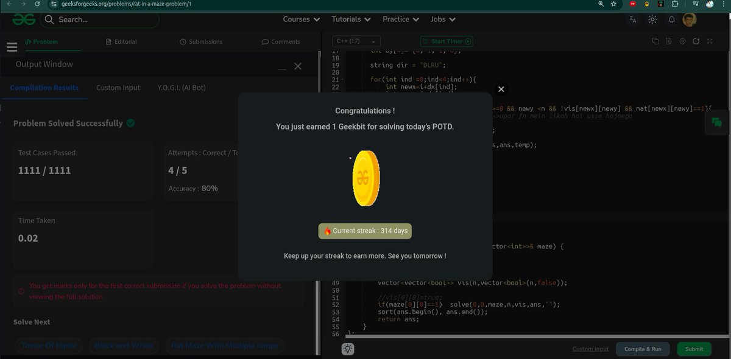
Task: Close the Output Window panel
Action: [x=298, y=66]
